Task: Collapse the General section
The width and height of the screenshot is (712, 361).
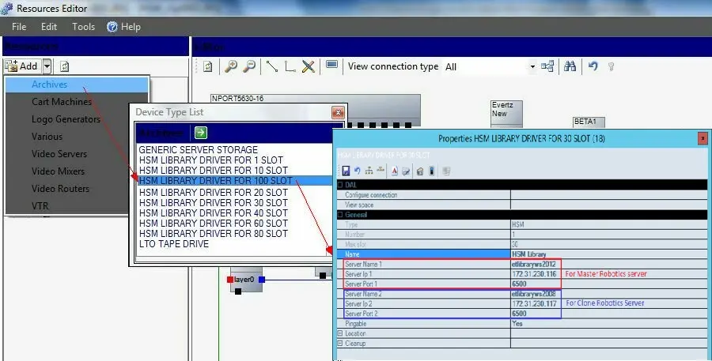Action: [340, 214]
